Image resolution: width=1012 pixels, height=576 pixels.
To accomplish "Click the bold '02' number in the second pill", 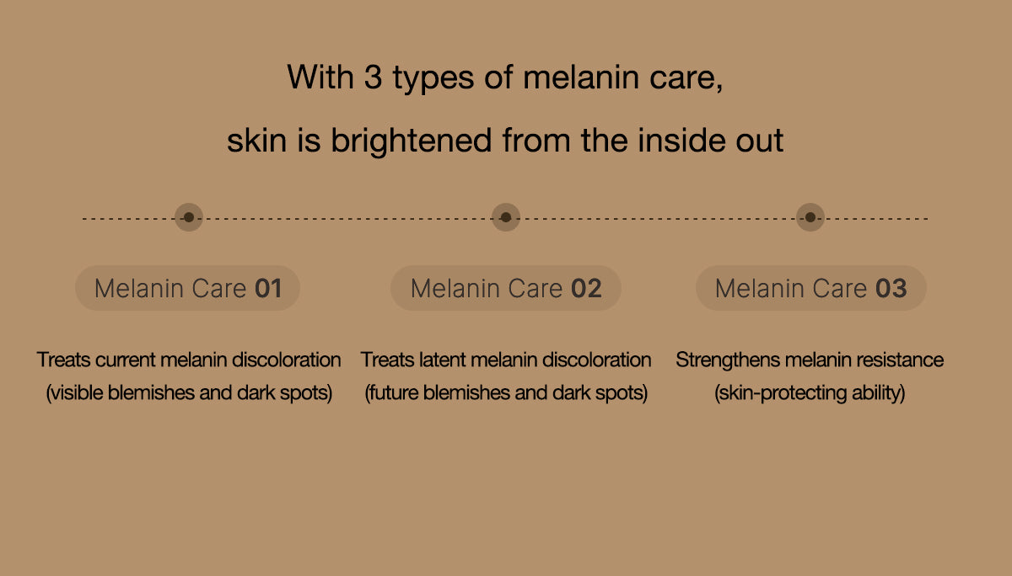I will pos(586,289).
